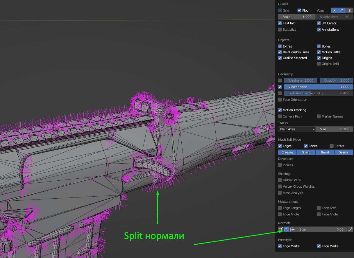This screenshot has height=258, width=354.
Task: Open the Plain Axes tracks dropdown
Action: [297, 129]
